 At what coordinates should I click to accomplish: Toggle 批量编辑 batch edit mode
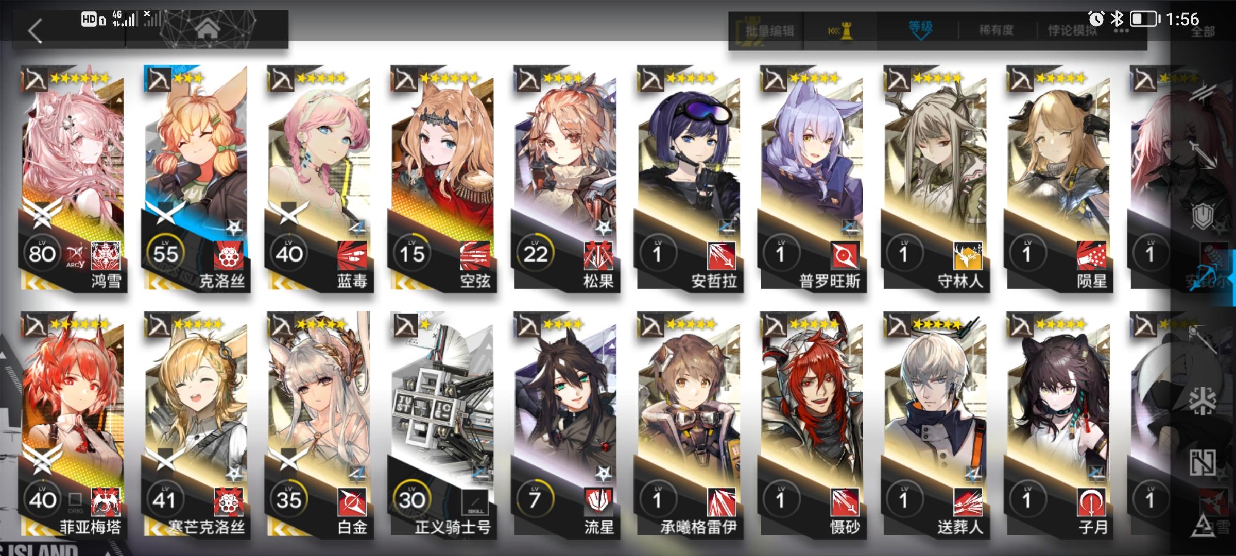[769, 31]
